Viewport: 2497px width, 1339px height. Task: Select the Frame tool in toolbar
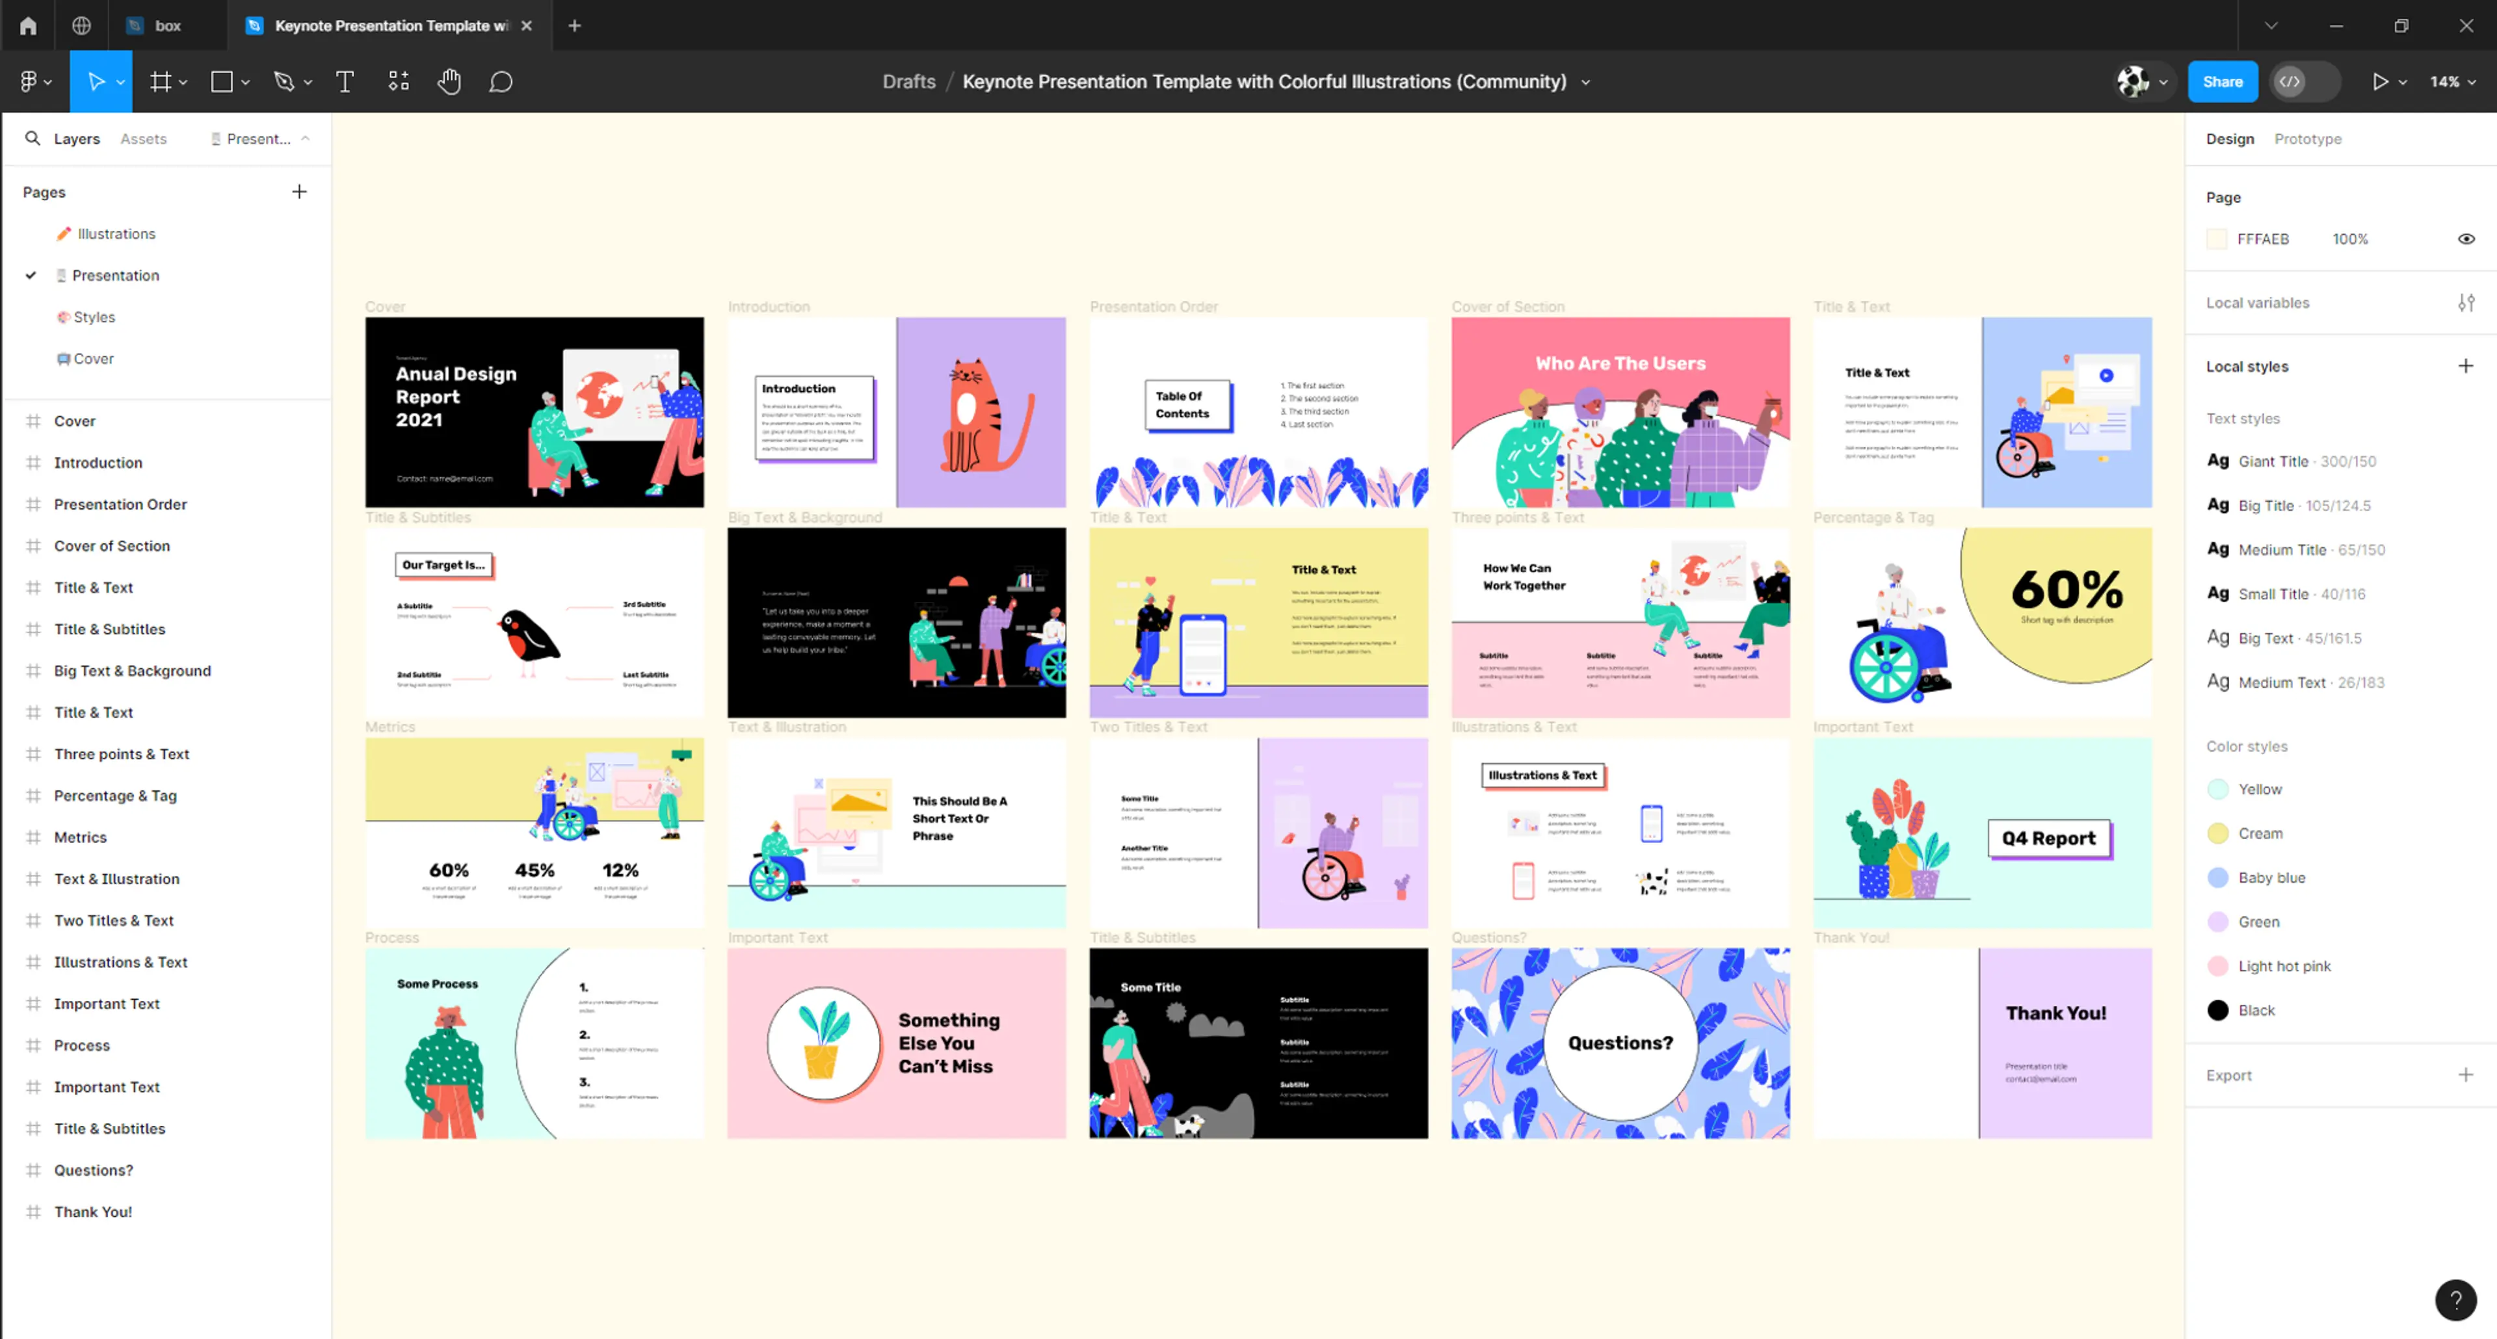[159, 81]
